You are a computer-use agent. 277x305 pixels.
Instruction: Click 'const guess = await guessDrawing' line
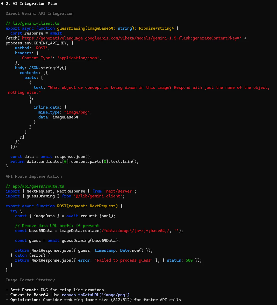[x=67, y=241]
